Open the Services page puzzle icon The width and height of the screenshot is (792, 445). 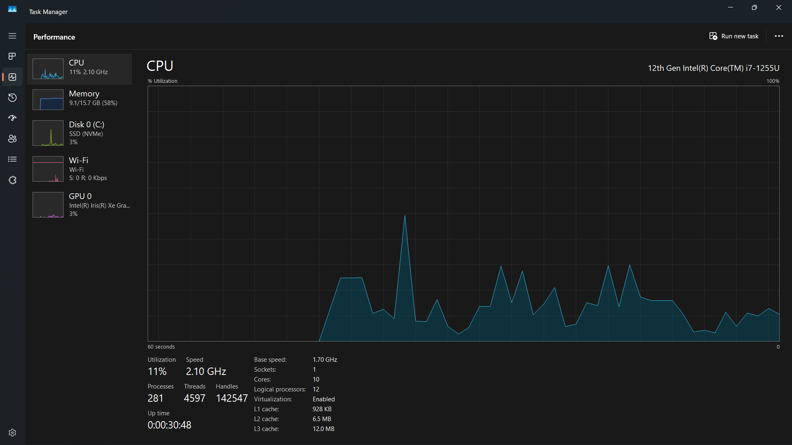(12, 180)
